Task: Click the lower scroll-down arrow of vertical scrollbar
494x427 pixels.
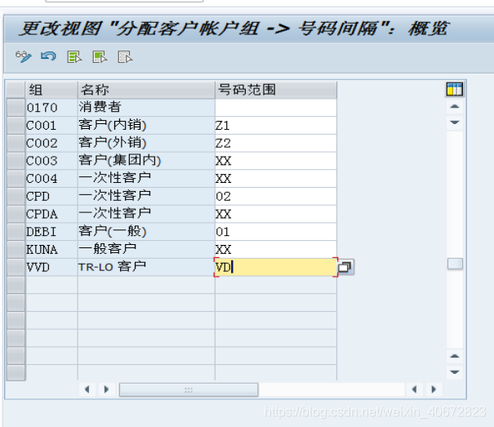Action: click(x=455, y=372)
